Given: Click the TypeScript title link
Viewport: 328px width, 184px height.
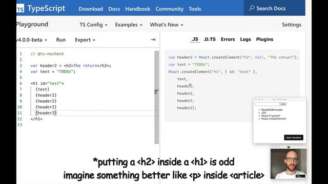Looking at the screenshot, I should coord(46,8).
